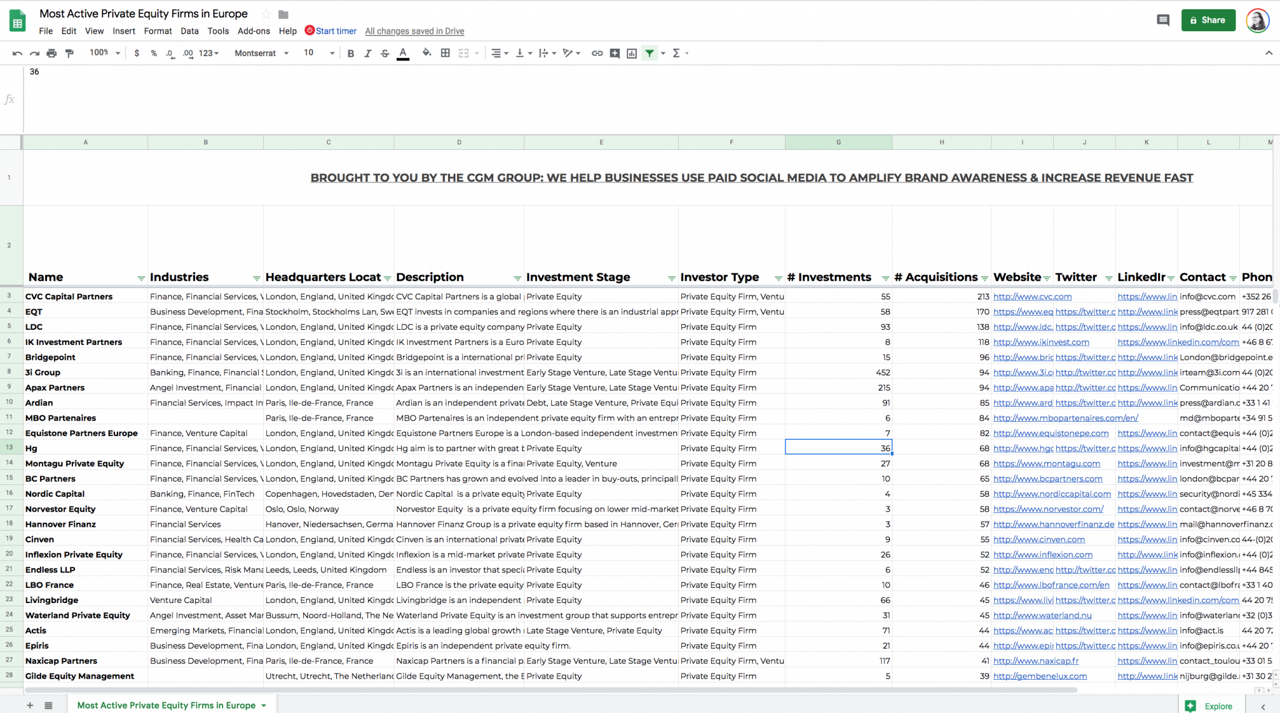Click the merge cells icon
This screenshot has height=713, width=1280.
coord(463,53)
